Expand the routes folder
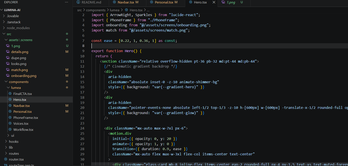 [6, 154]
